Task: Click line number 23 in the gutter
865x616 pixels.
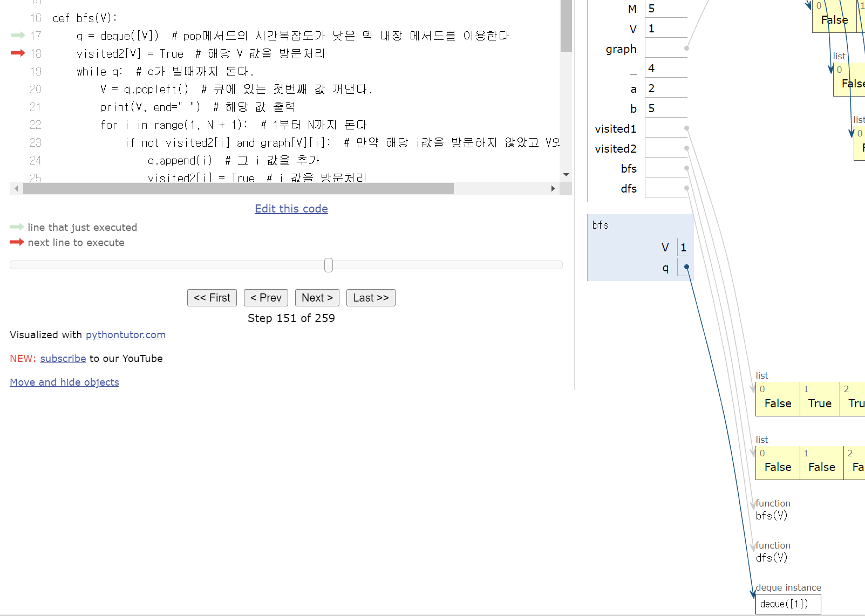Action: click(x=36, y=142)
